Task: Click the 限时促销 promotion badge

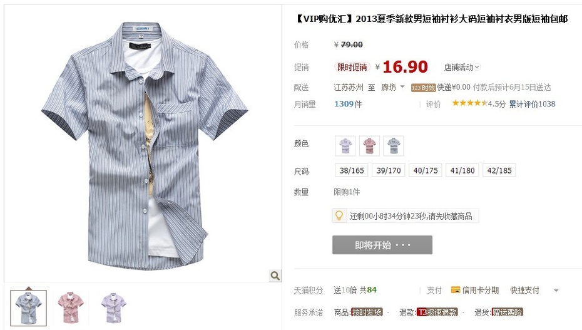Action: (352, 67)
